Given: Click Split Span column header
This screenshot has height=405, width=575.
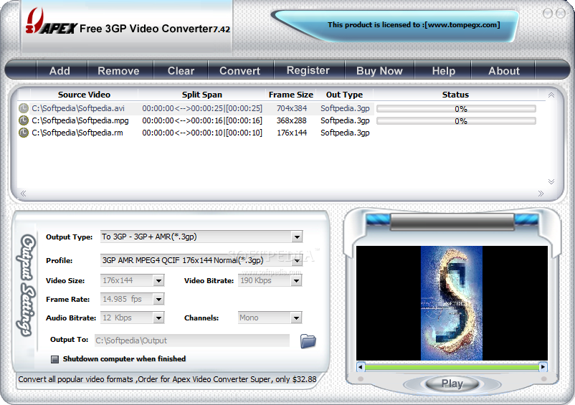Looking at the screenshot, I should coord(202,95).
